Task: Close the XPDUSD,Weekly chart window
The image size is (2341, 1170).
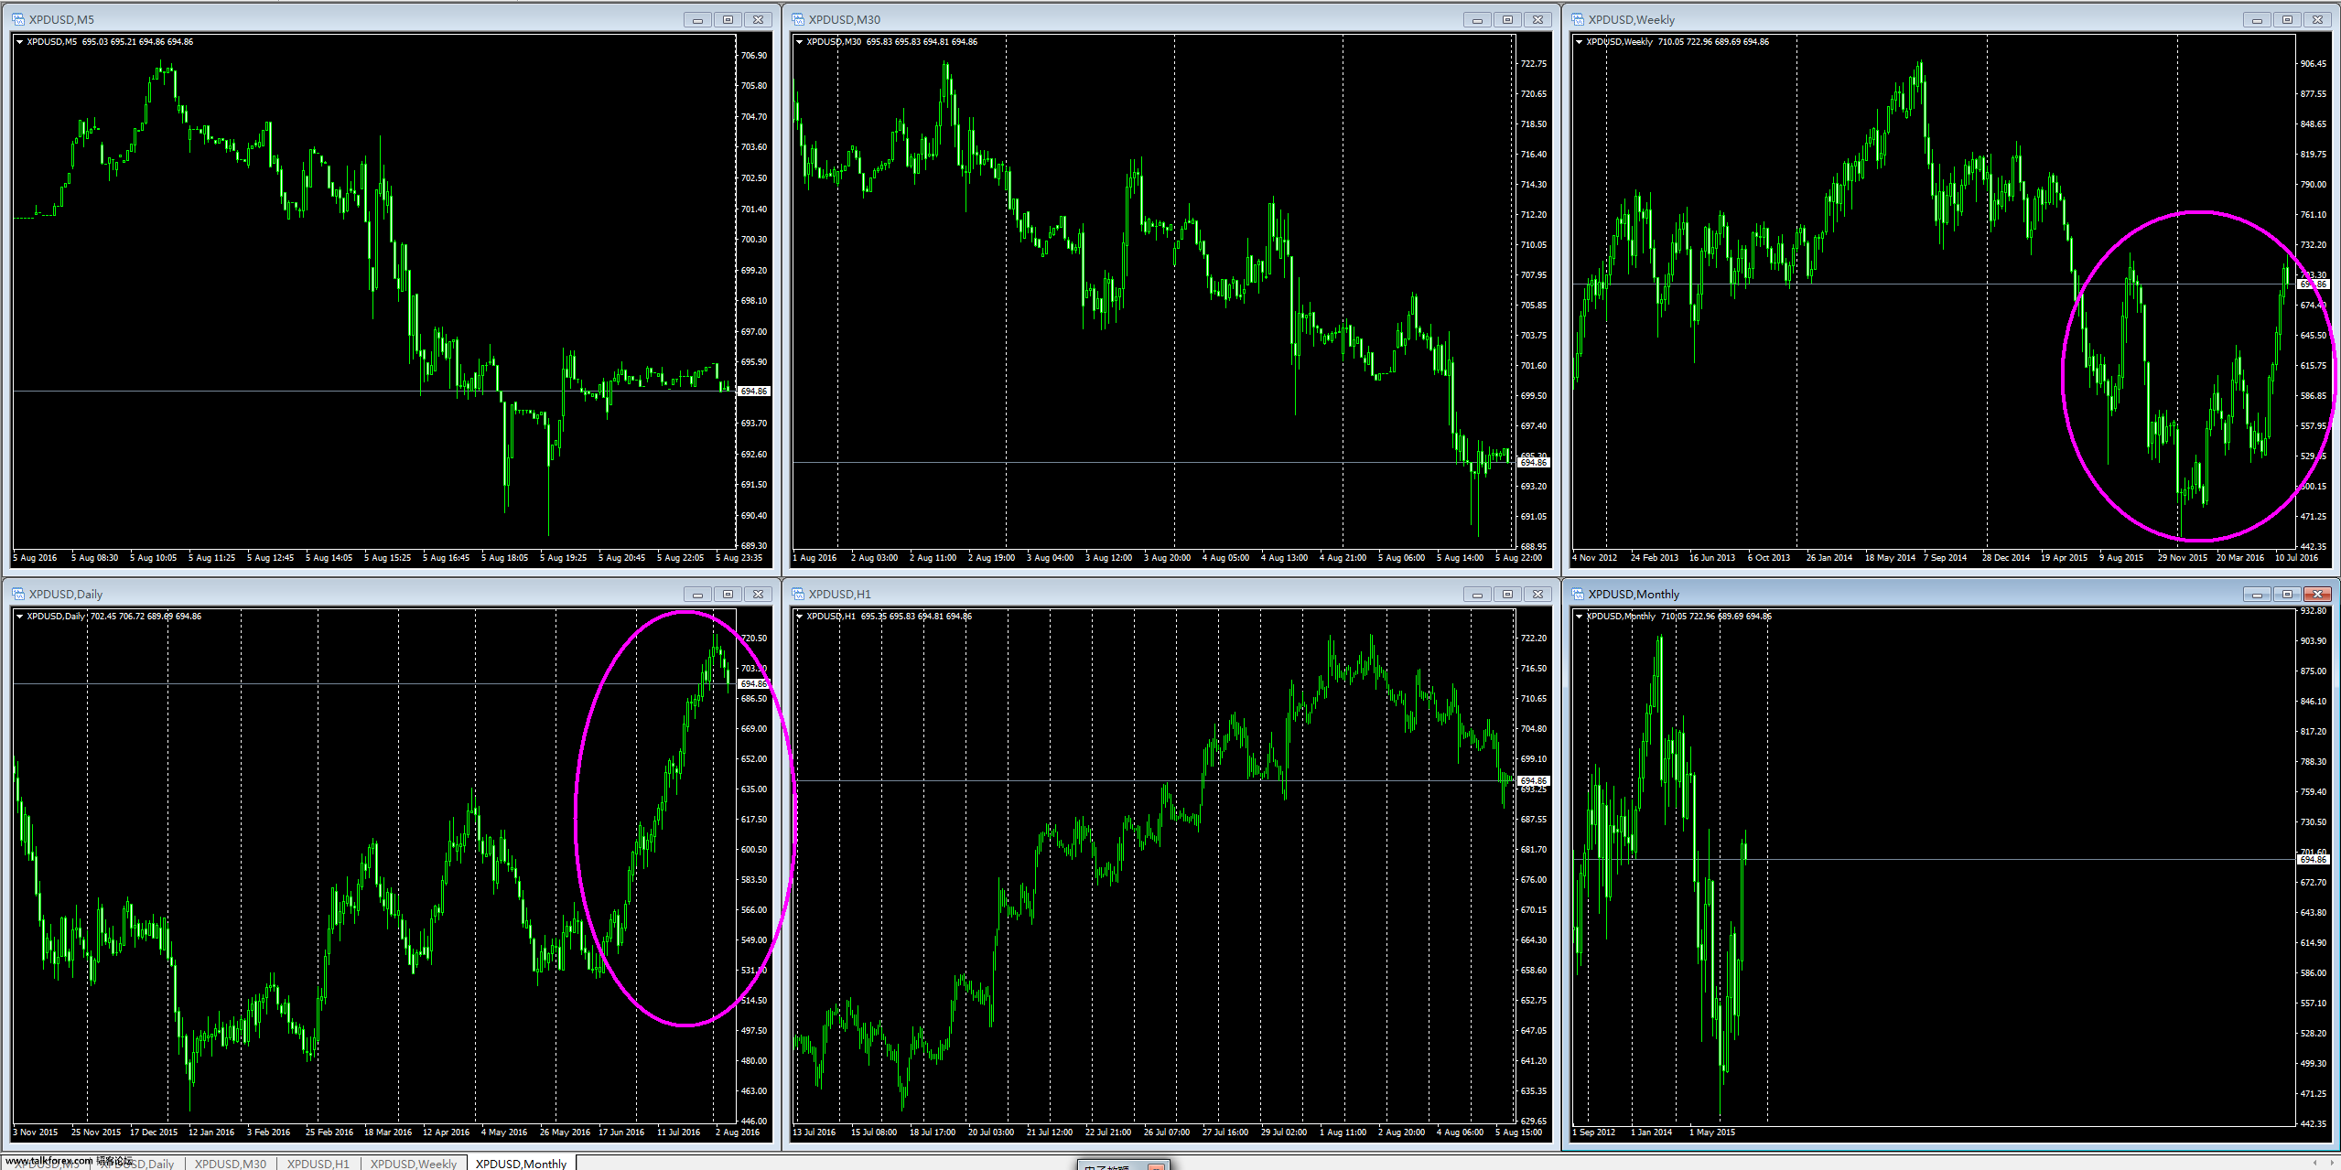Action: (x=2317, y=19)
